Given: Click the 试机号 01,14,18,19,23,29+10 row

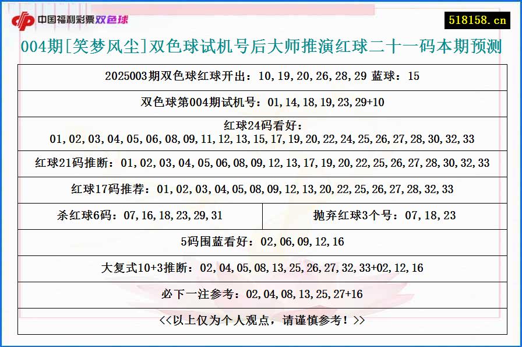Looking at the screenshot, I should point(261,101).
